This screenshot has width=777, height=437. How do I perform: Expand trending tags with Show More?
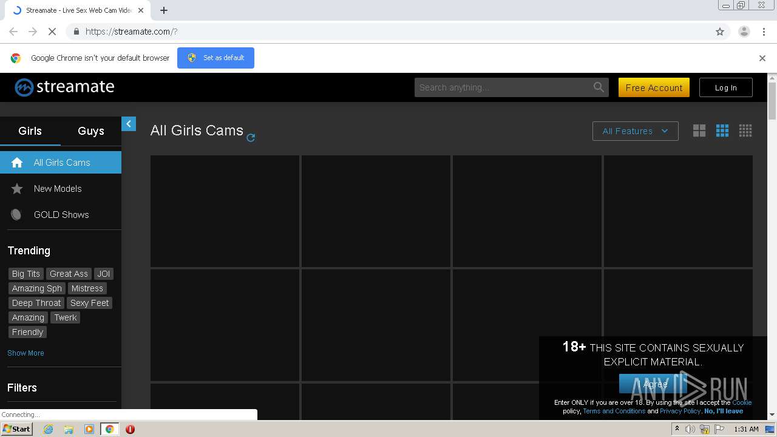click(x=25, y=353)
